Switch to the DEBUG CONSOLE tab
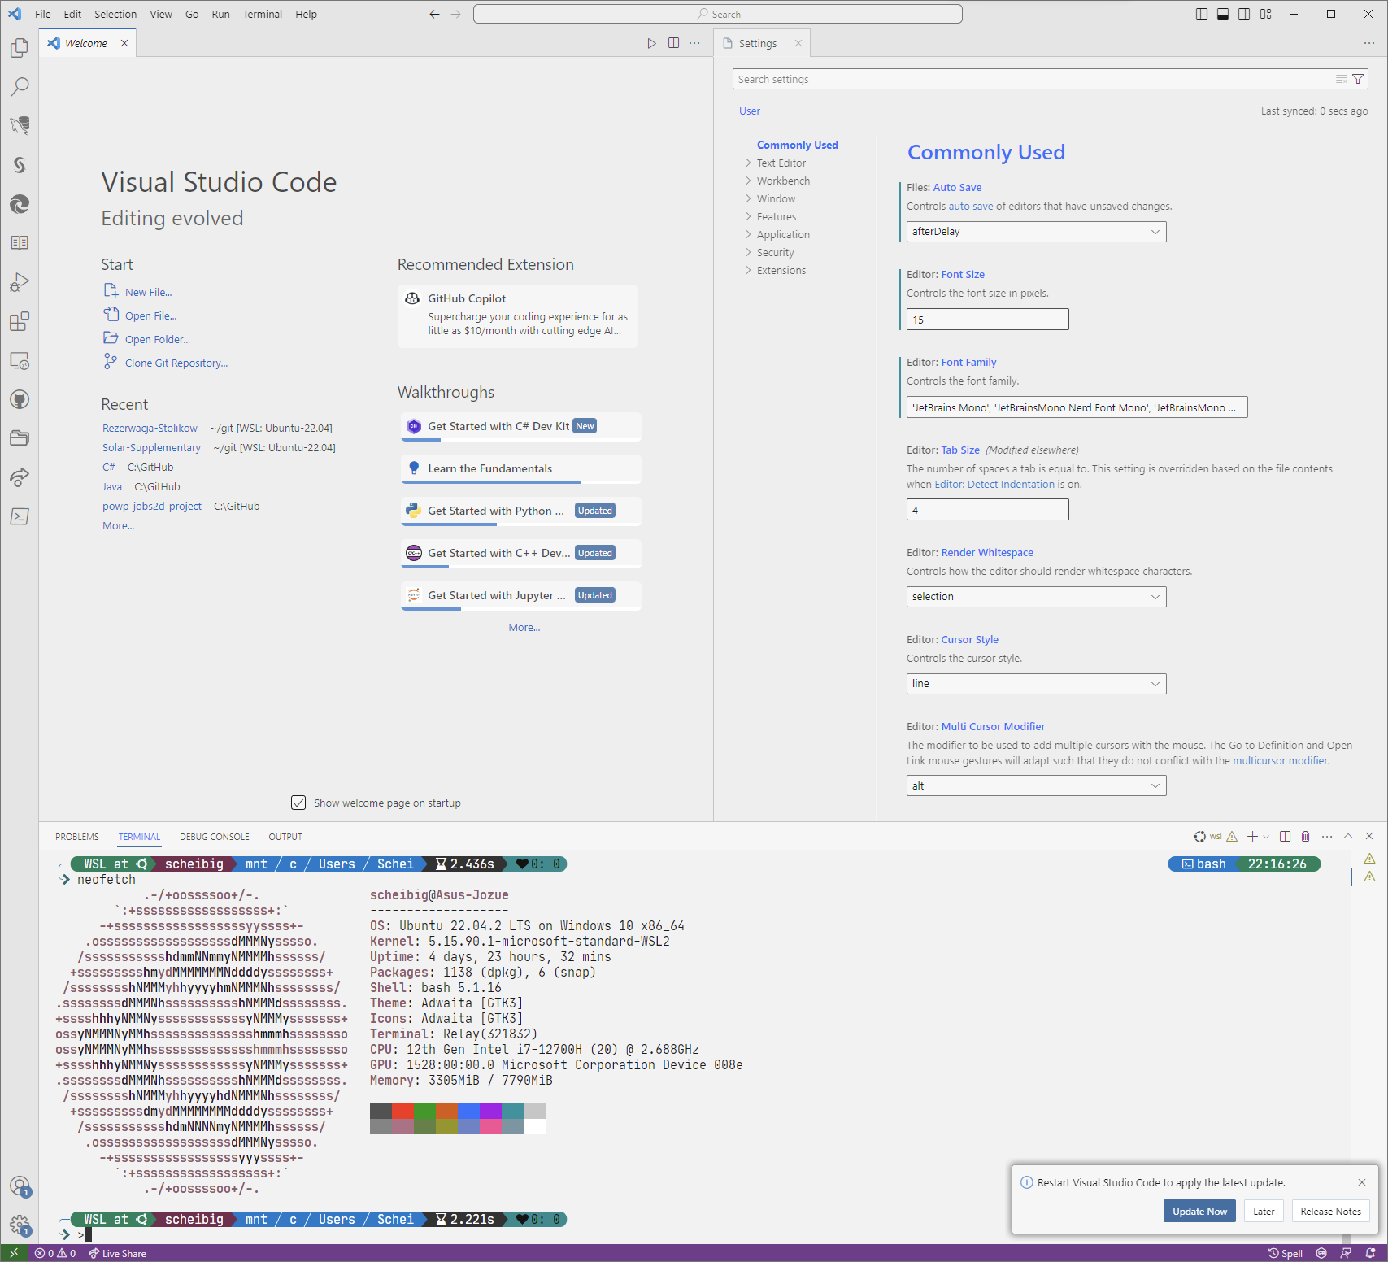Screen dimensions: 1388x1262 pyautogui.click(x=215, y=836)
